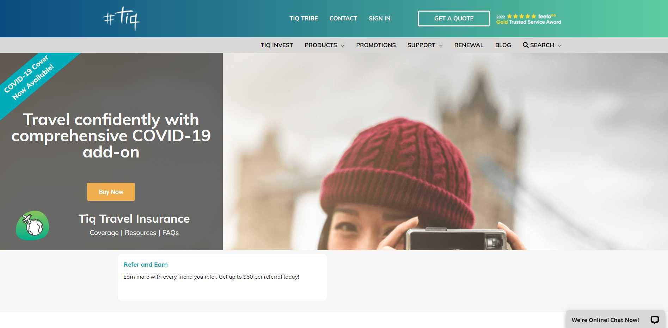Expand the Support dropdown menu
The width and height of the screenshot is (668, 328).
pyautogui.click(x=425, y=45)
